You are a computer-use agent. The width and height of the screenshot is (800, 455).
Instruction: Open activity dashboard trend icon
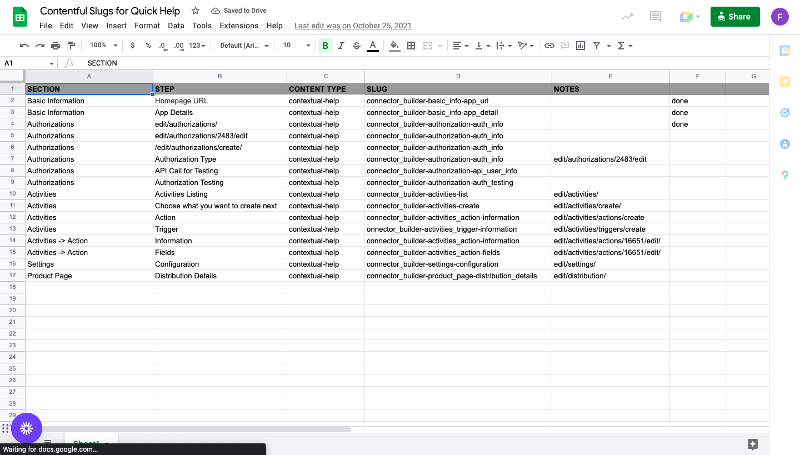point(627,17)
